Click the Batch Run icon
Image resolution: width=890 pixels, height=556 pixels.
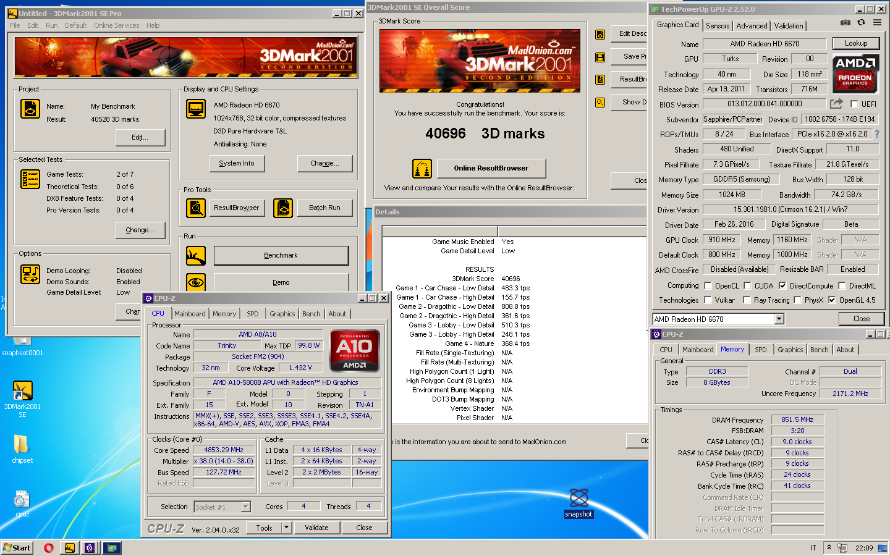pyautogui.click(x=283, y=208)
